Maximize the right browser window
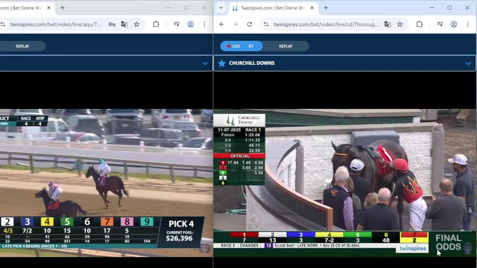This screenshot has height=268, width=477. [449, 8]
